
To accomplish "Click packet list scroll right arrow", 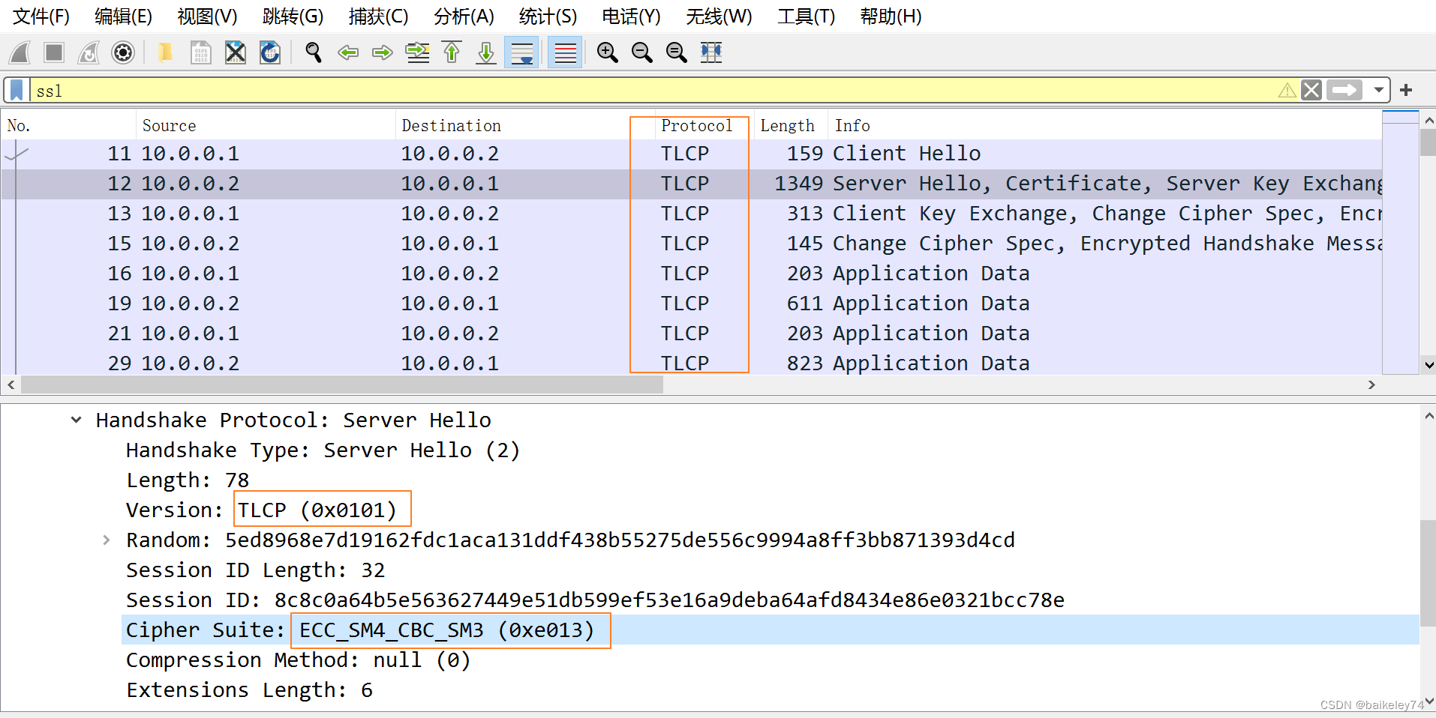I will coord(1371,384).
